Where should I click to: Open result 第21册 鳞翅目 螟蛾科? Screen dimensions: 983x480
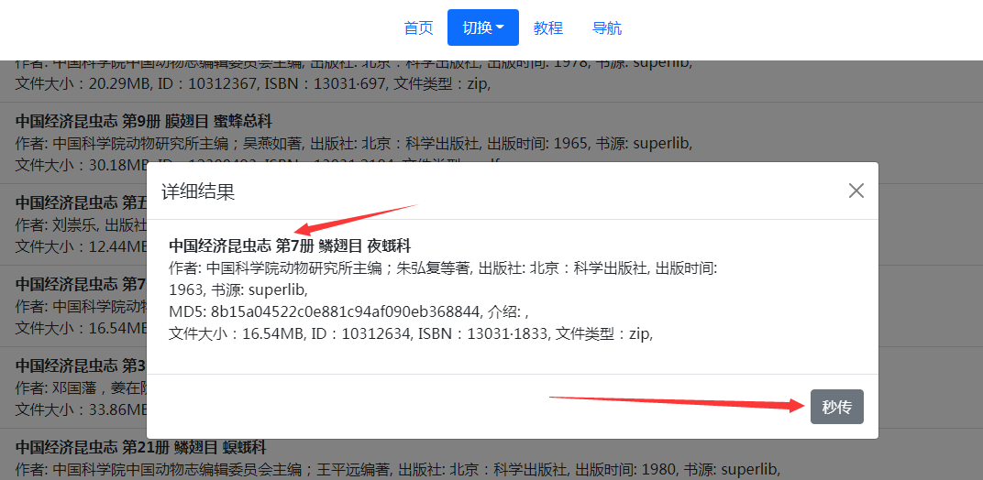pos(140,447)
